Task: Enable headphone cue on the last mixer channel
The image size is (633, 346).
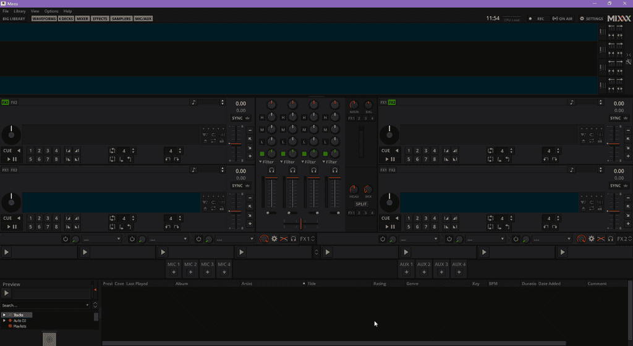Action: (x=334, y=170)
